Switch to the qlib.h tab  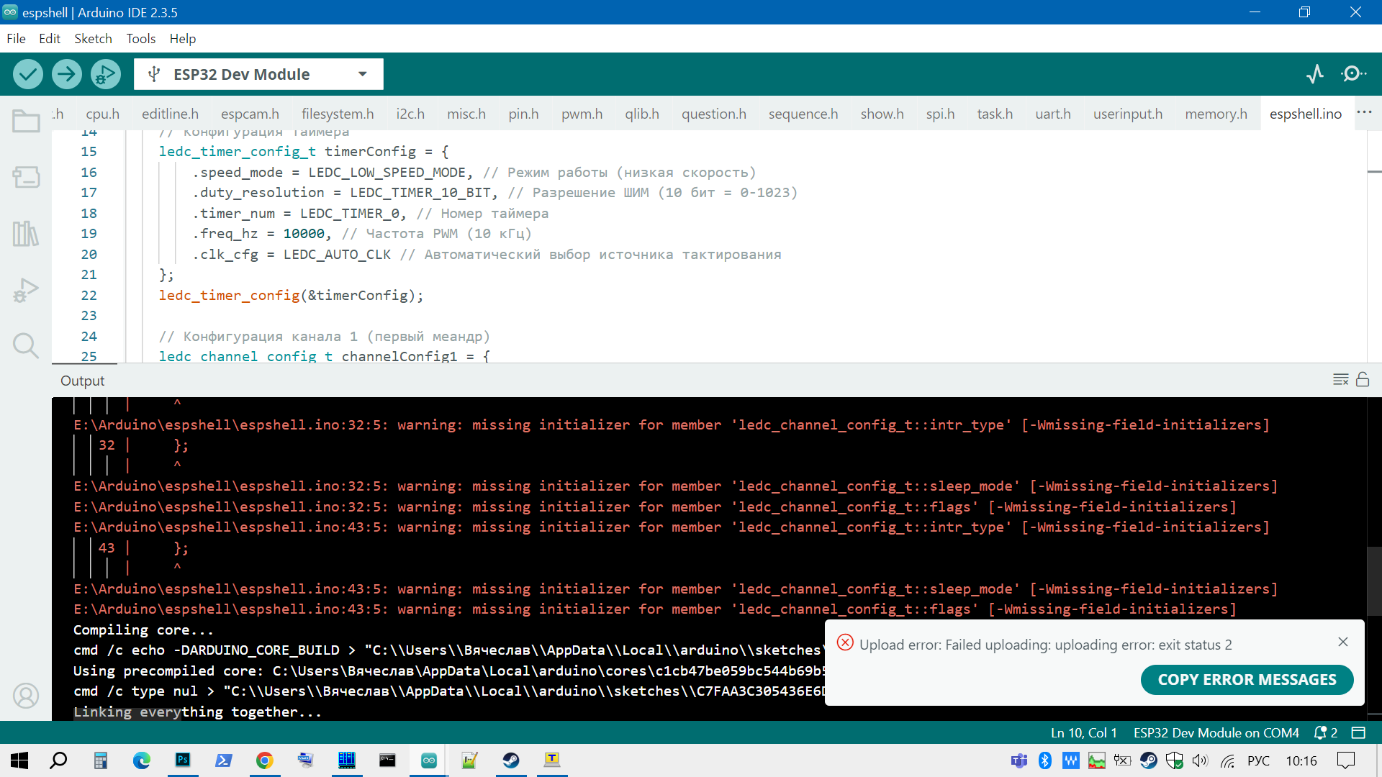point(642,114)
